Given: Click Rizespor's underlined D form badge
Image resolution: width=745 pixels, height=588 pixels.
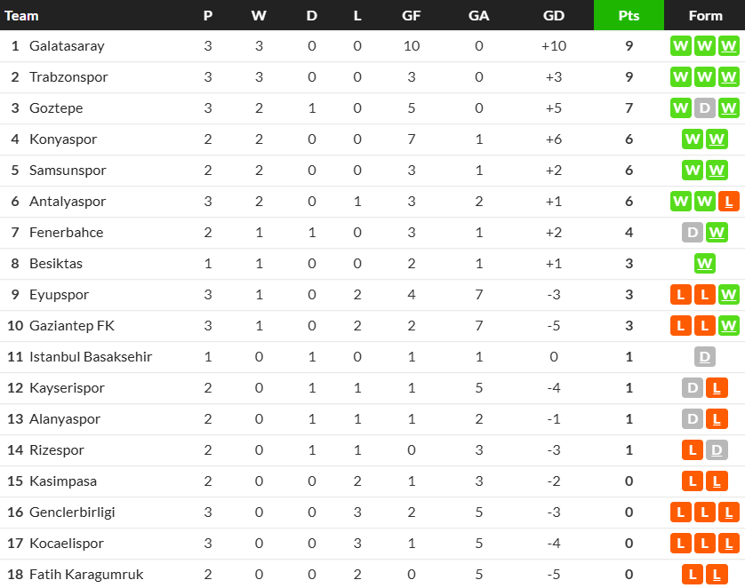Looking at the screenshot, I should (717, 450).
